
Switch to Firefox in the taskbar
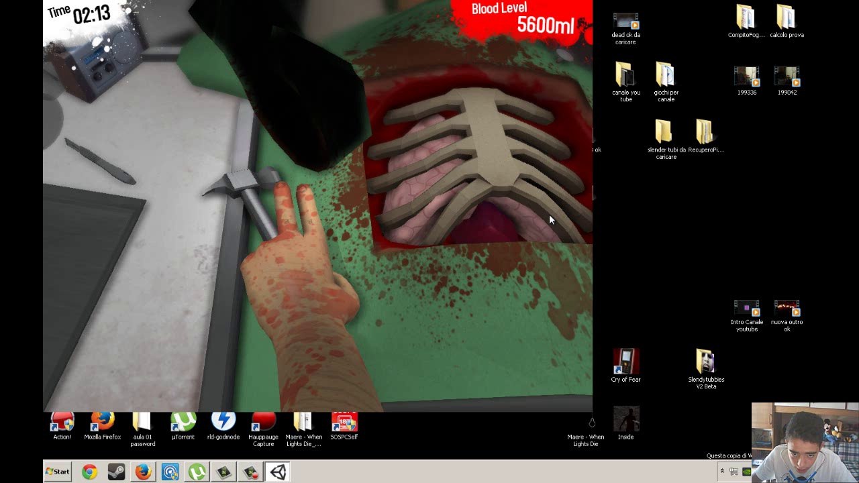pyautogui.click(x=143, y=472)
